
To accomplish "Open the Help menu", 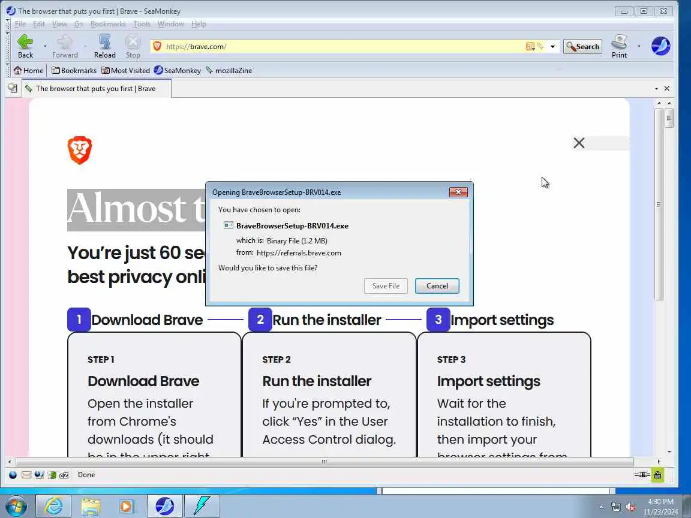I will pos(199,24).
